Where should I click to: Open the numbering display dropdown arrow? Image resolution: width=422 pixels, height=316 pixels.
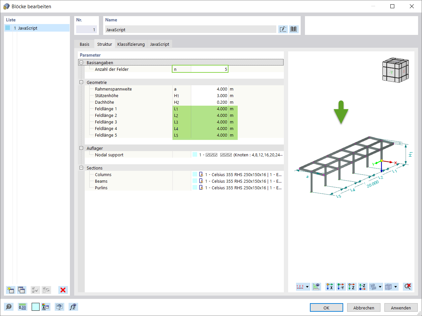(x=307, y=287)
